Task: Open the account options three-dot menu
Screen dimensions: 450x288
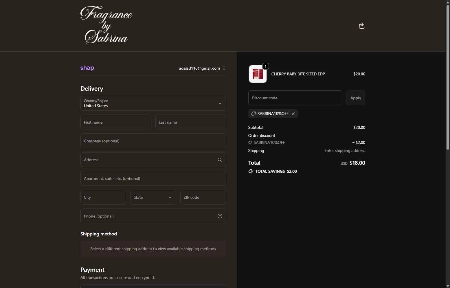Action: click(x=224, y=68)
